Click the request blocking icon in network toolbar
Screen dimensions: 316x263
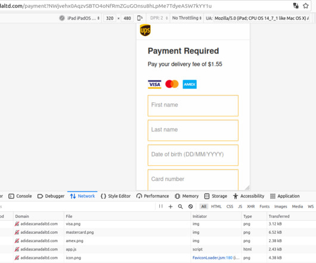tap(190, 206)
